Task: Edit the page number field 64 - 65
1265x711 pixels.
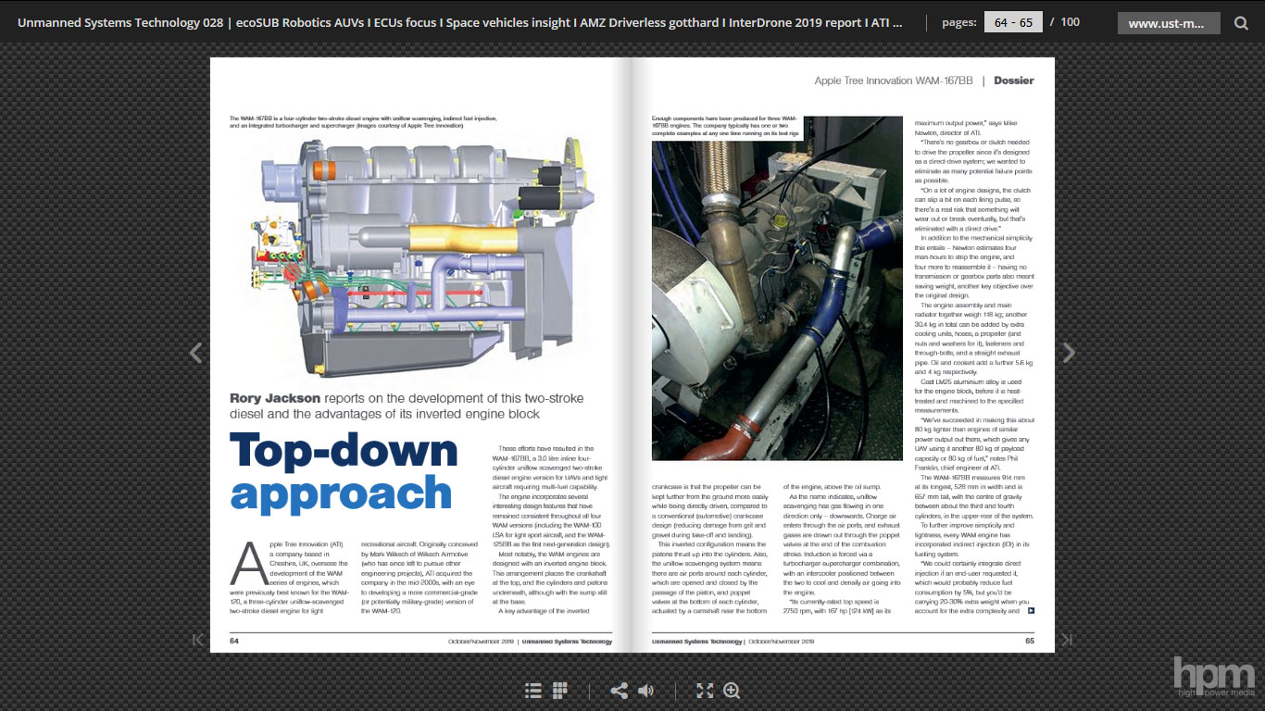Action: click(x=1013, y=22)
